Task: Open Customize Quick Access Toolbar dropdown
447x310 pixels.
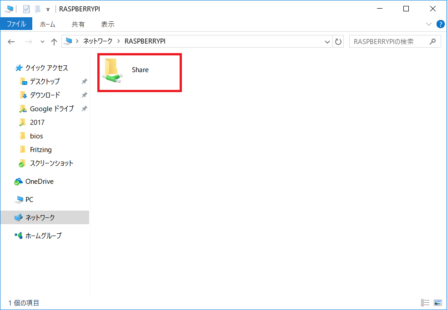Action: [48, 10]
